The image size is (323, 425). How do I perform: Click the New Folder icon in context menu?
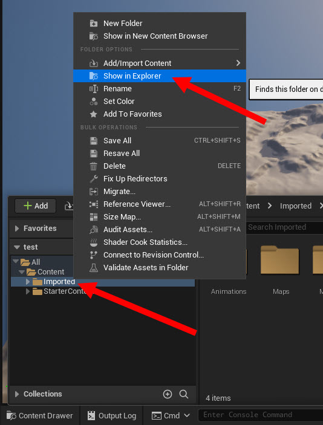[x=94, y=24]
